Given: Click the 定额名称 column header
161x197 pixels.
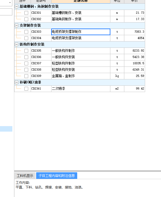Looking at the screenshot, I should click(x=81, y=1).
